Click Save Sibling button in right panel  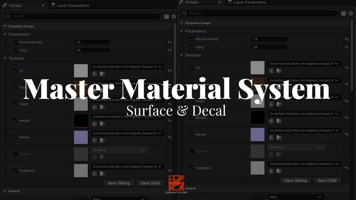pyautogui.click(x=296, y=180)
